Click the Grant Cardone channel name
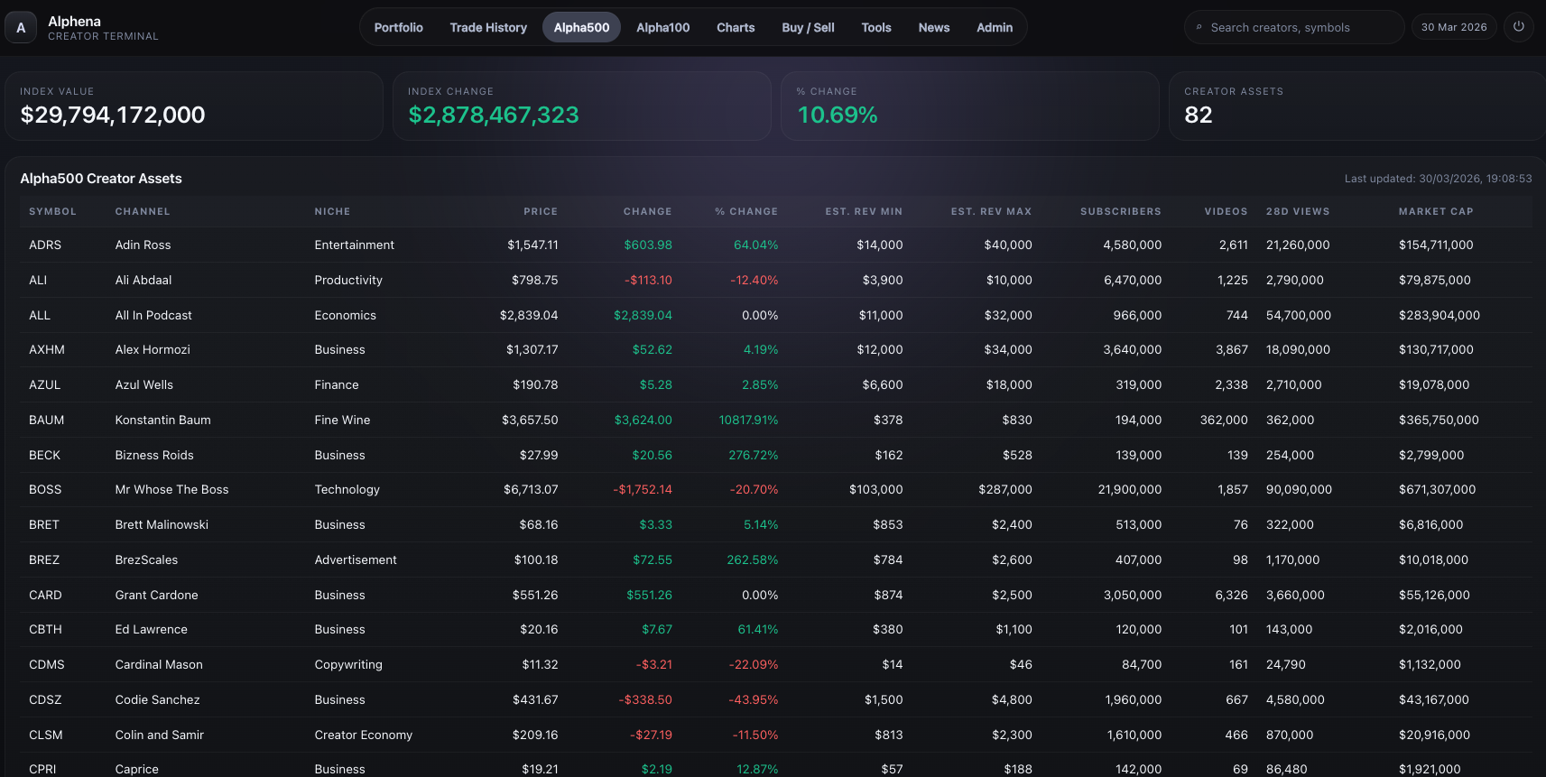Viewport: 1546px width, 777px height. point(157,595)
